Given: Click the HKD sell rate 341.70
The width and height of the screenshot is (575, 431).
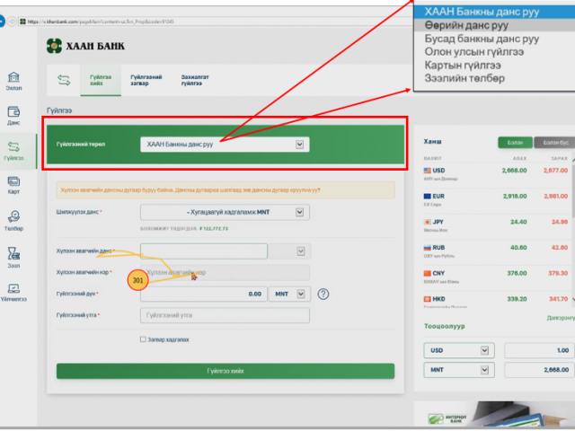Looking at the screenshot, I should pos(559,299).
